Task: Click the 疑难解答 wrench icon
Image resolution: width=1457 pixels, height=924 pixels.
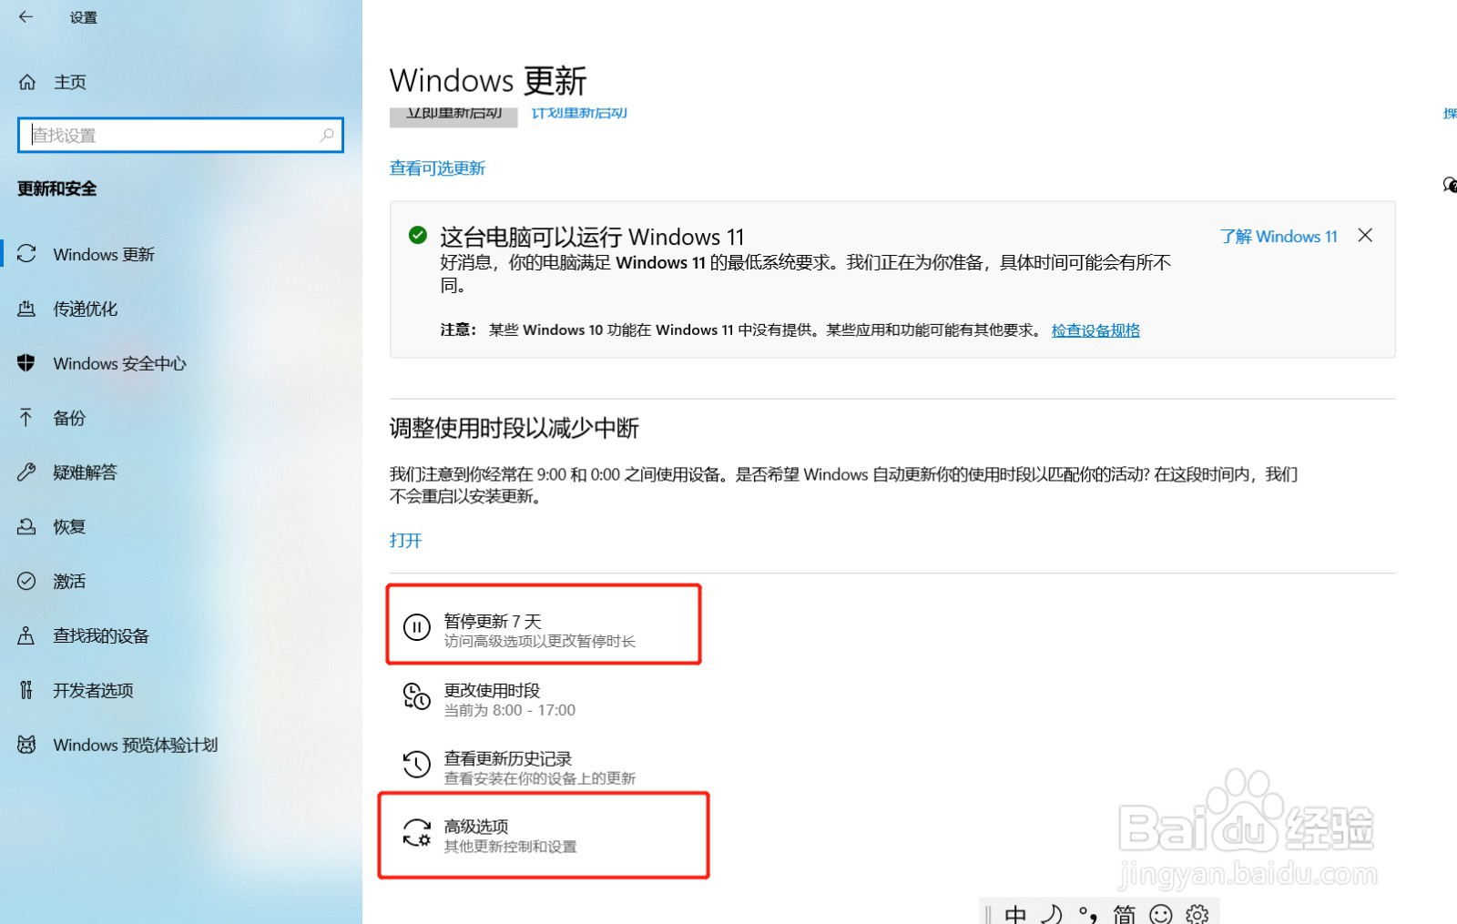Action: (26, 472)
